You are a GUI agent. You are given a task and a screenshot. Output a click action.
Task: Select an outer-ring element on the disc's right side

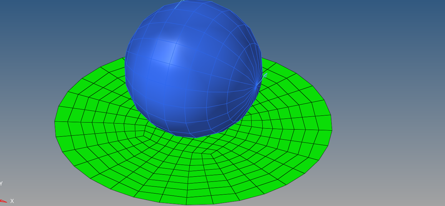(325, 122)
